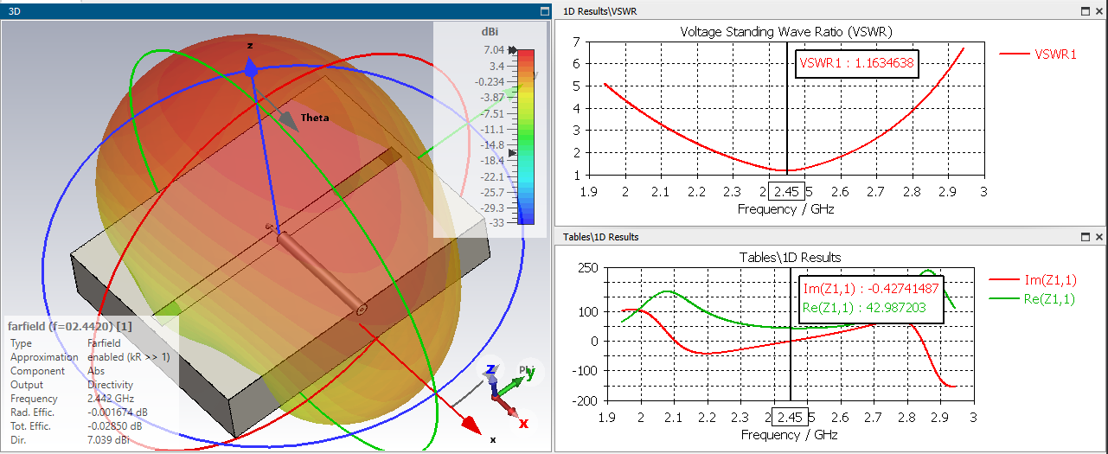Close the Tables\1D Results window

[1099, 237]
